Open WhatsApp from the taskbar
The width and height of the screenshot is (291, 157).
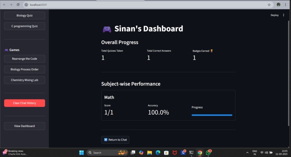pos(208,152)
